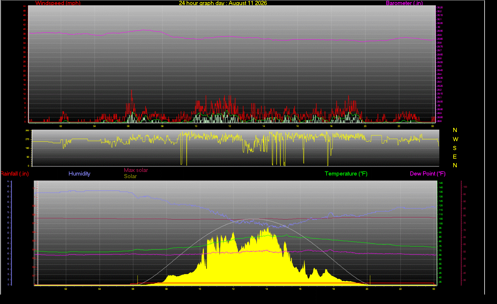497x304 pixels.
Task: Click barometer axis value '28.8'
Action: (x=439, y=121)
